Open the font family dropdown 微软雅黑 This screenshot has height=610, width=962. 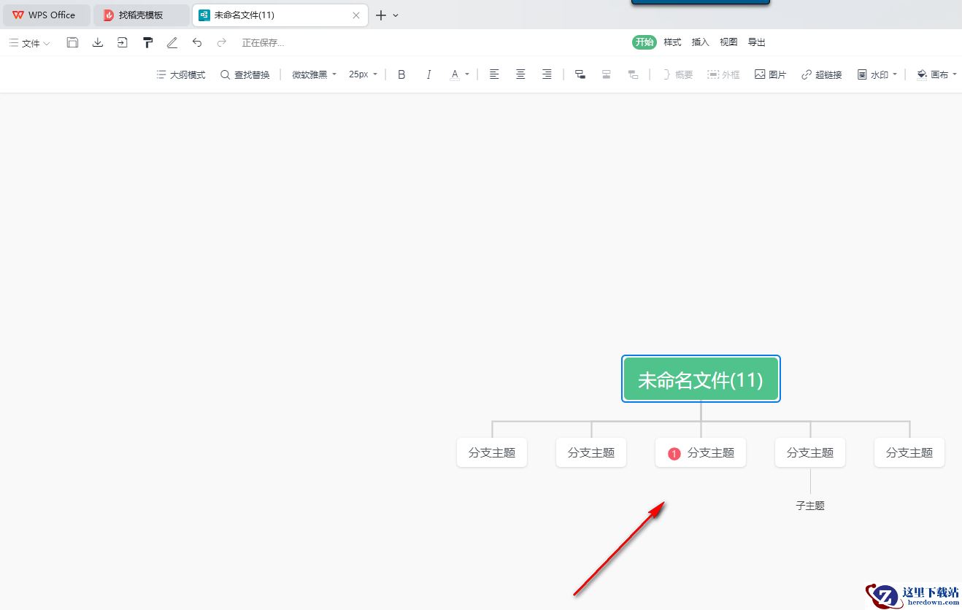tap(315, 74)
